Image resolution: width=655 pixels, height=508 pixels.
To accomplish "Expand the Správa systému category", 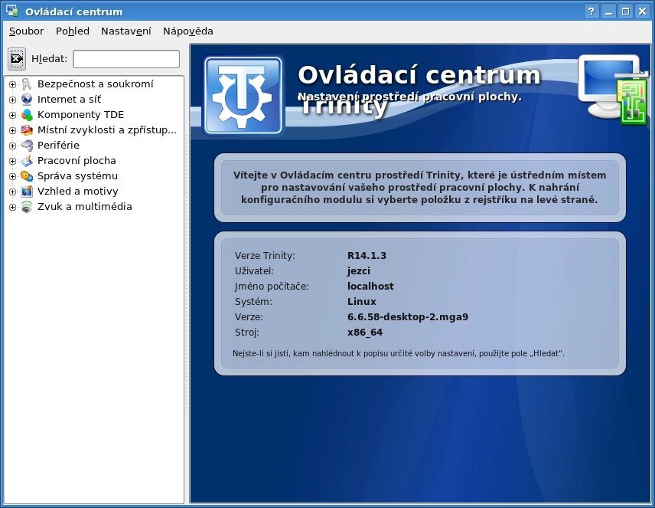I will pos(12,176).
